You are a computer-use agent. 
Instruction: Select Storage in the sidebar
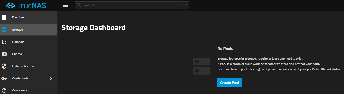tap(29, 30)
